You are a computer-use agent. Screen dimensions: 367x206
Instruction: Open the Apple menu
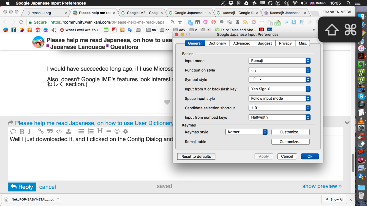(x=8, y=3)
